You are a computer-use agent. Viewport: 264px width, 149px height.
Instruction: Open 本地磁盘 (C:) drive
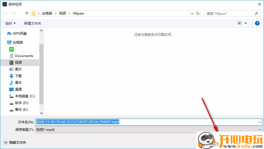point(25,96)
